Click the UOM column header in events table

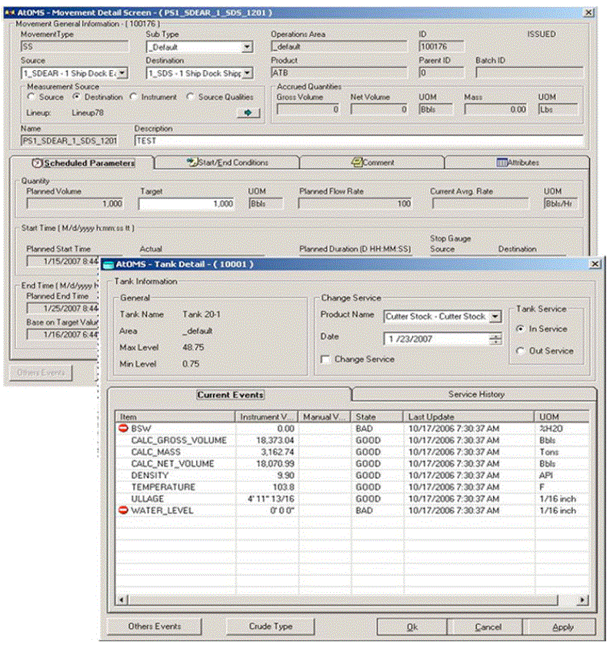(562, 416)
